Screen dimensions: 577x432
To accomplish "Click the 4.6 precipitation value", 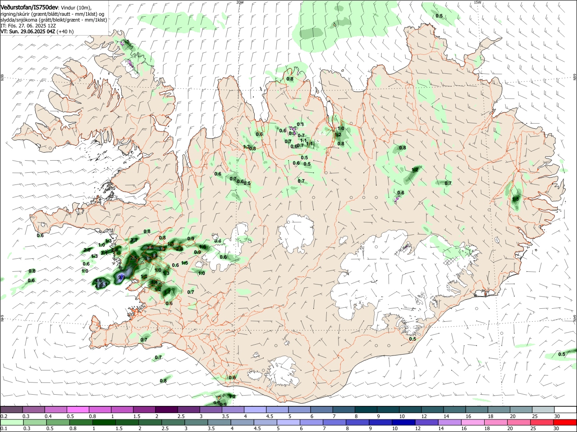I will coord(98,280).
